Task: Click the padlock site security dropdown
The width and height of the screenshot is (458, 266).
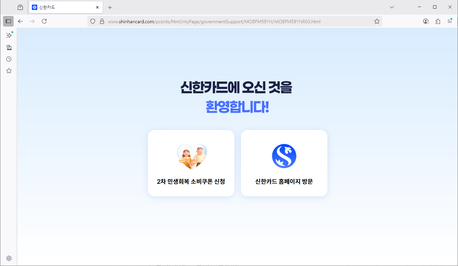Action: click(x=102, y=21)
